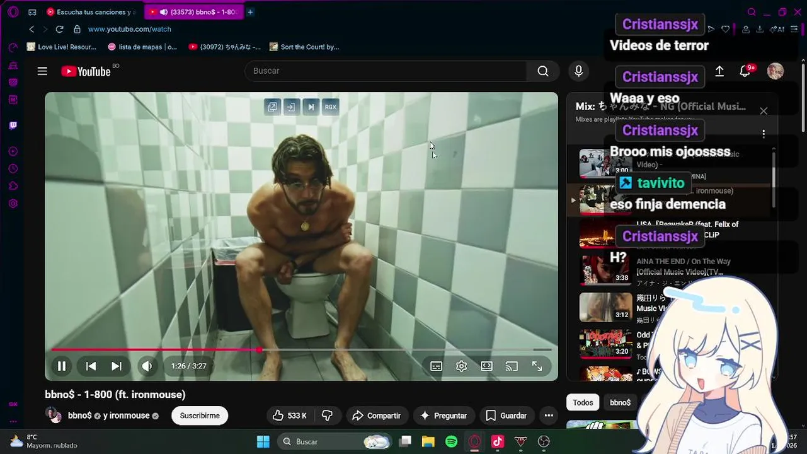Open YouTube account avatar menu

tap(775, 71)
